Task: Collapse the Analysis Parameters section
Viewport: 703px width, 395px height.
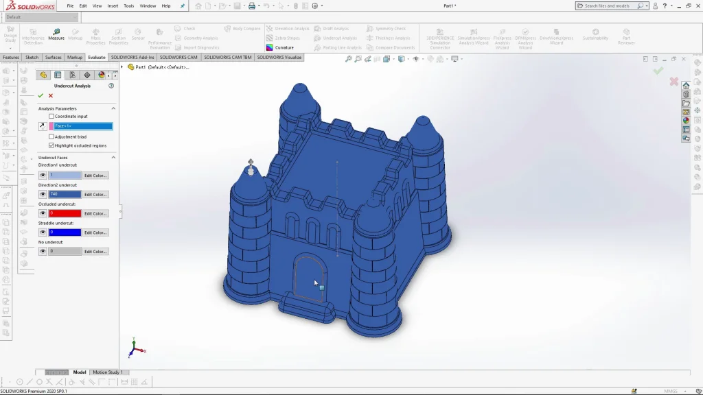Action: click(113, 108)
